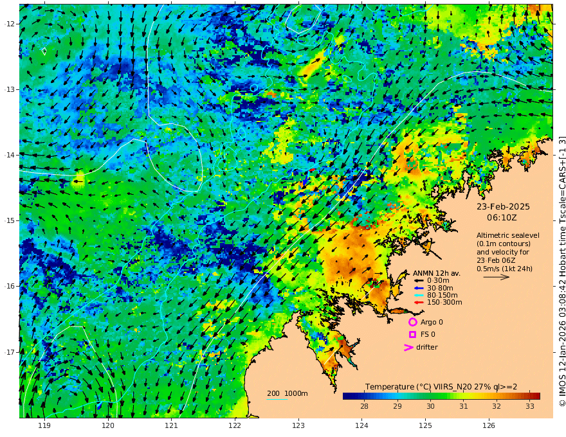
Task: Click latitude axis label -14
Action: pyautogui.click(x=10, y=155)
